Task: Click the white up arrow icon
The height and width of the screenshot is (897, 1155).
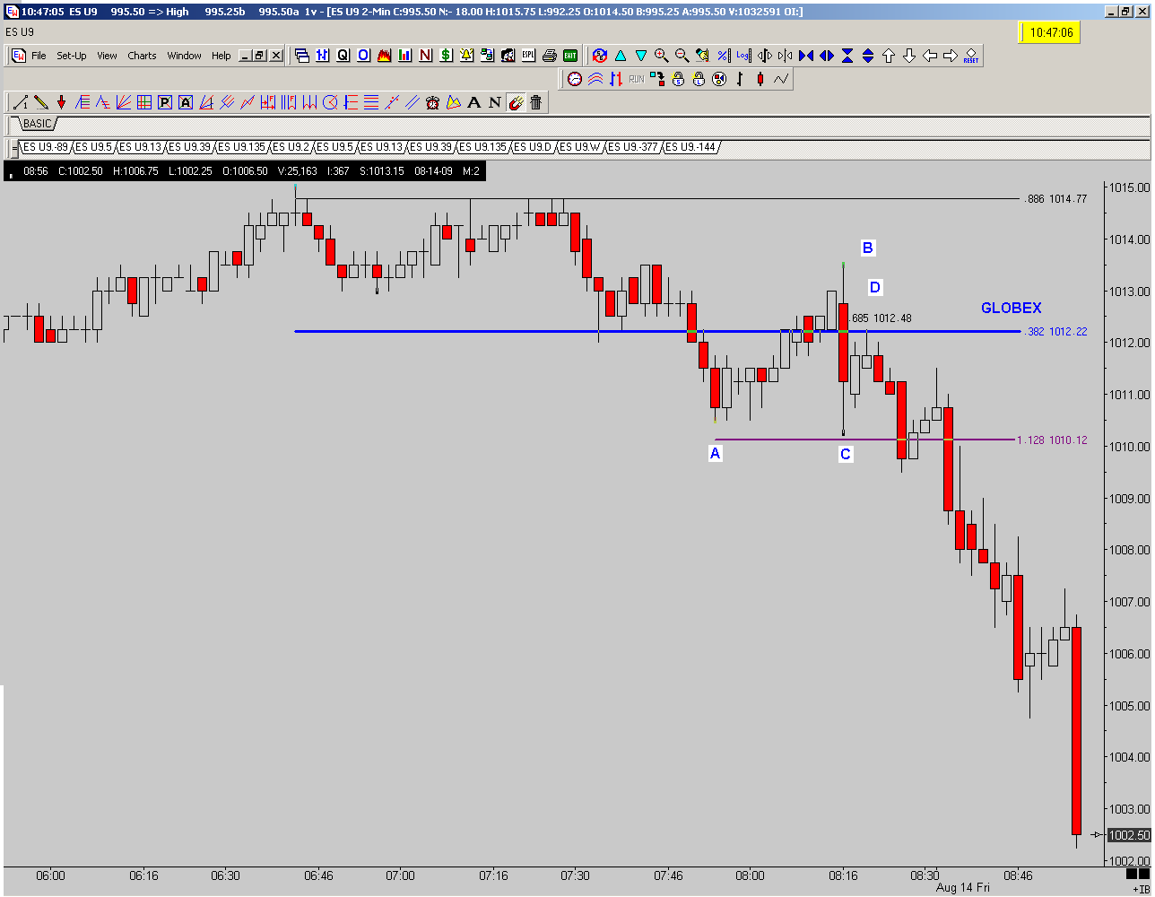Action: [889, 56]
